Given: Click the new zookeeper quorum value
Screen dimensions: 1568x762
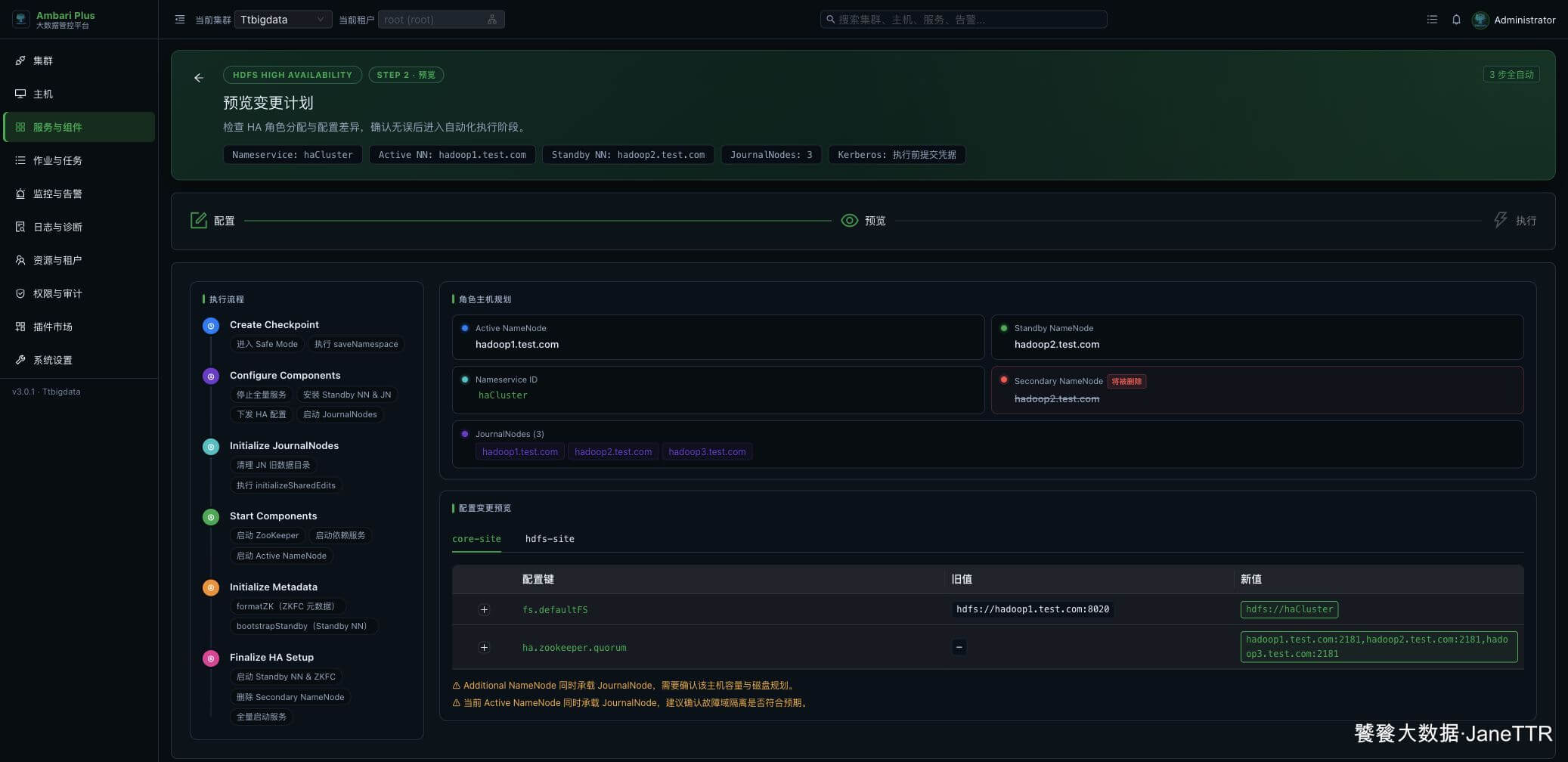Looking at the screenshot, I should pyautogui.click(x=1379, y=647).
